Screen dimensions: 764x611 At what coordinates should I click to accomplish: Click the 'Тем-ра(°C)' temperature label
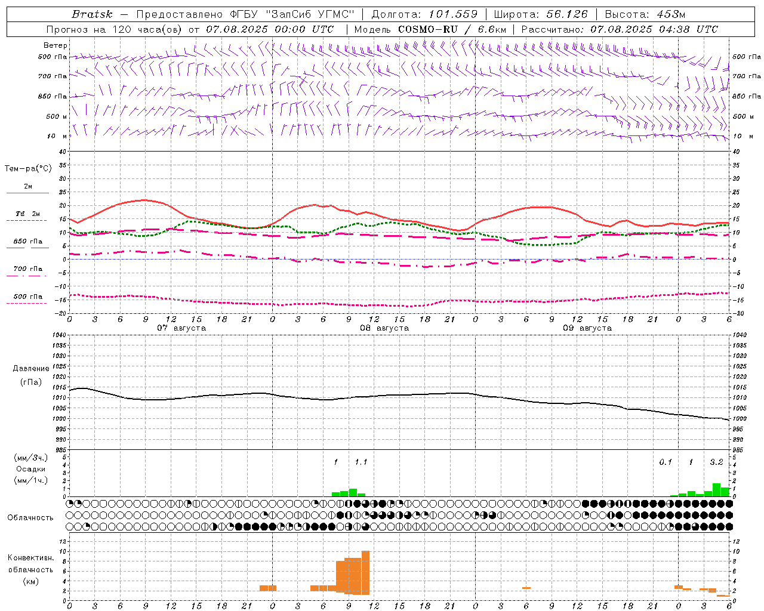click(x=28, y=169)
